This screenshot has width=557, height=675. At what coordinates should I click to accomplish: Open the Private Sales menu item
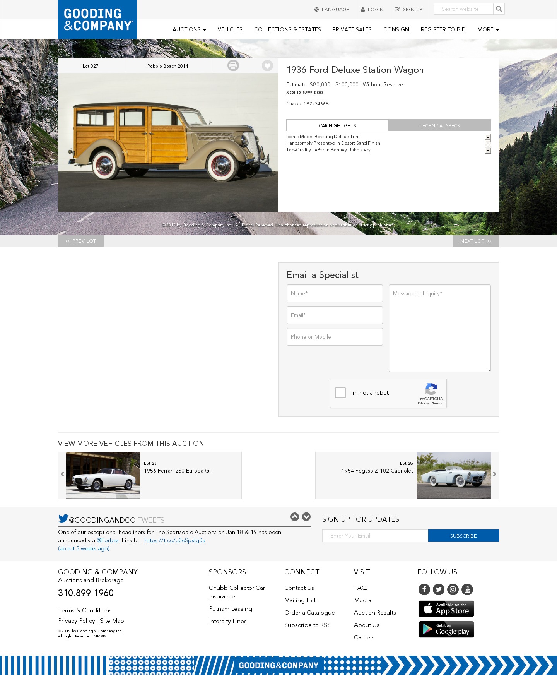point(352,29)
